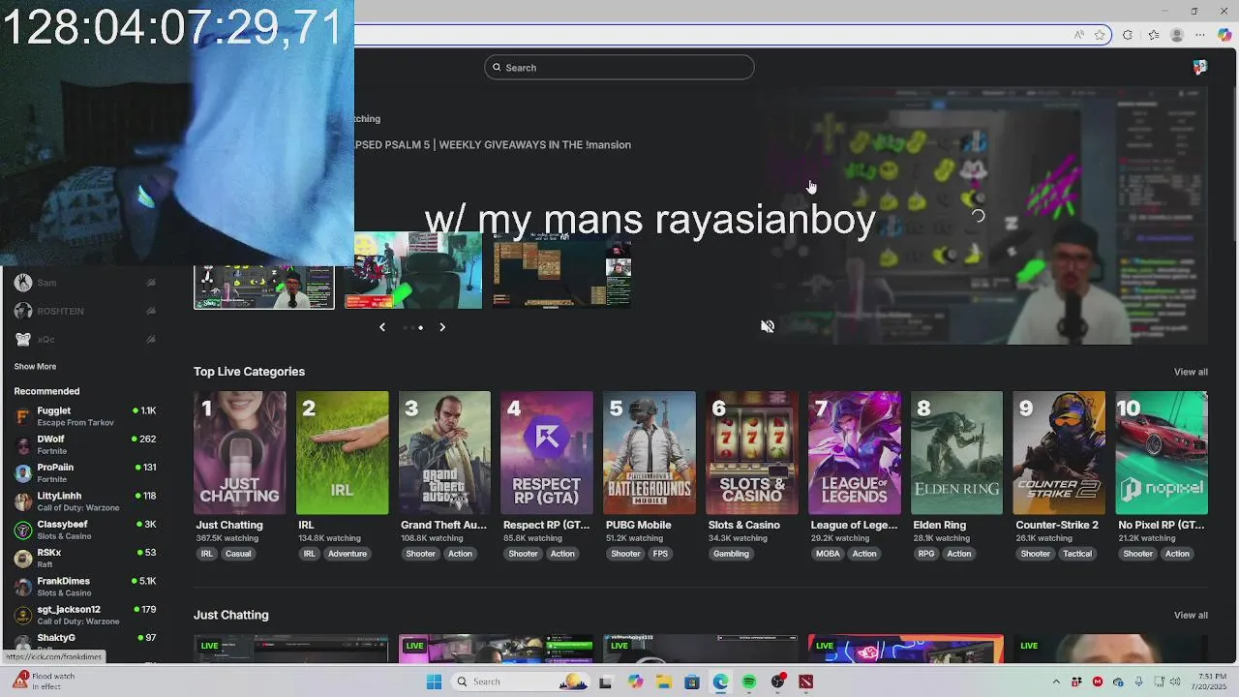The image size is (1239, 697).
Task: Select the Gambling tag under Slots & Casino
Action: point(731,554)
